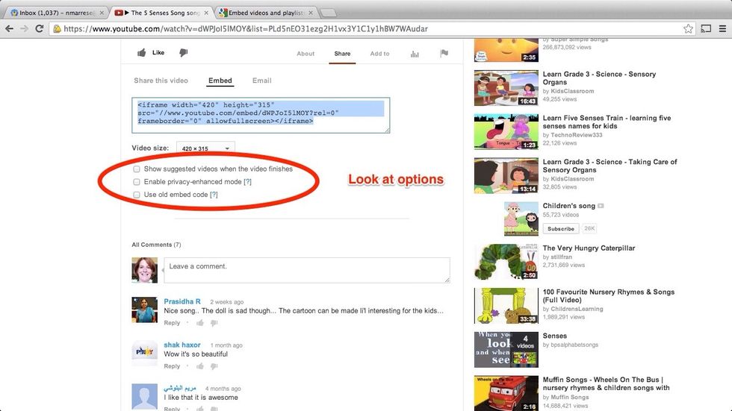
Task: Click the browser address bar URL
Action: coord(246,29)
